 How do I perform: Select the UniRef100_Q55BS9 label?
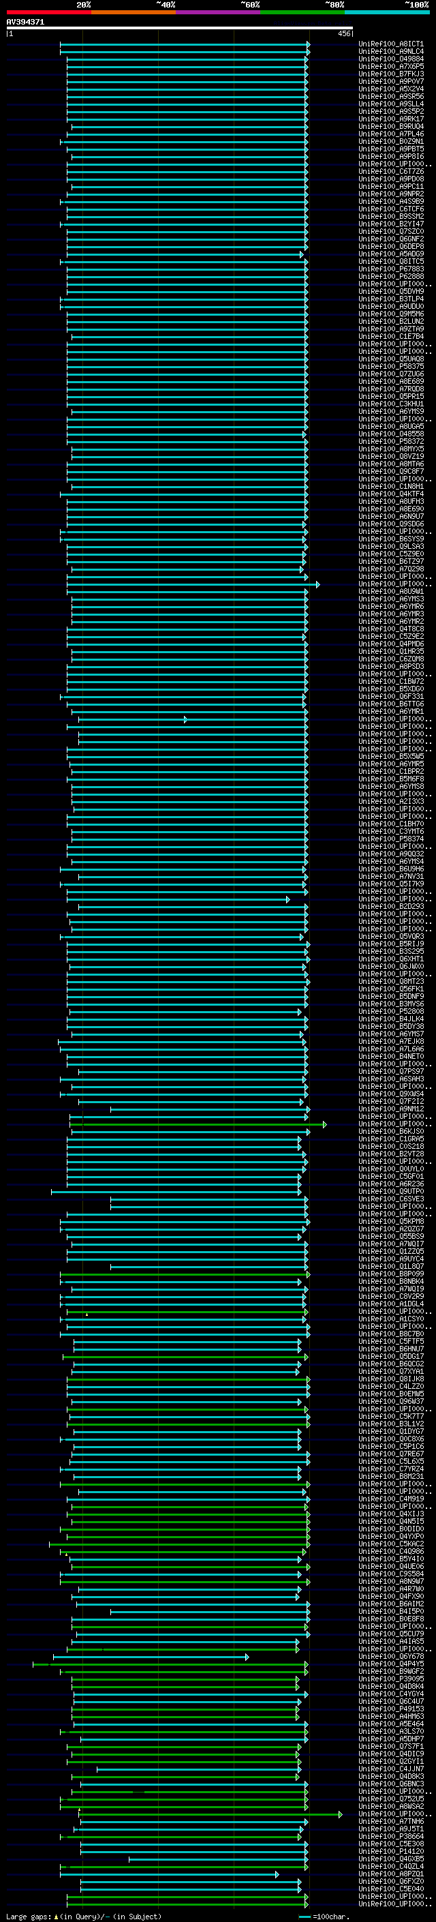391,1236
